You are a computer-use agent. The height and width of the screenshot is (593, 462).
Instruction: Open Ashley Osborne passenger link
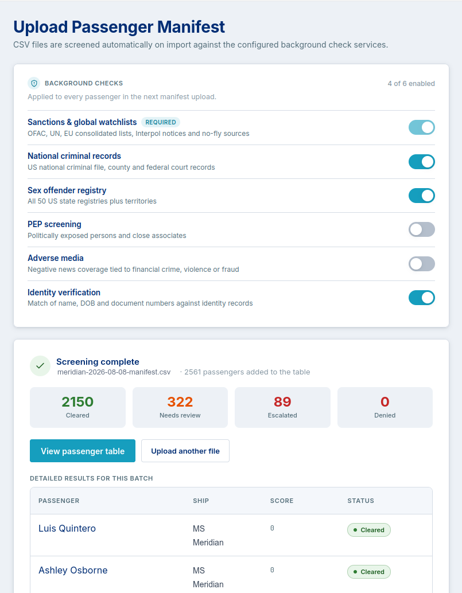(x=73, y=570)
